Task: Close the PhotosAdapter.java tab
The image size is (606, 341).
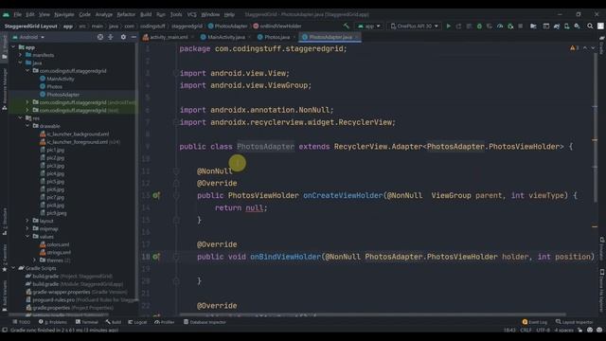Action: [x=356, y=37]
